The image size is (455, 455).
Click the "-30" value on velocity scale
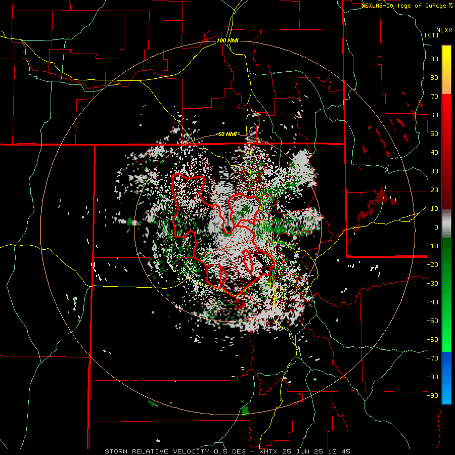tap(432, 284)
